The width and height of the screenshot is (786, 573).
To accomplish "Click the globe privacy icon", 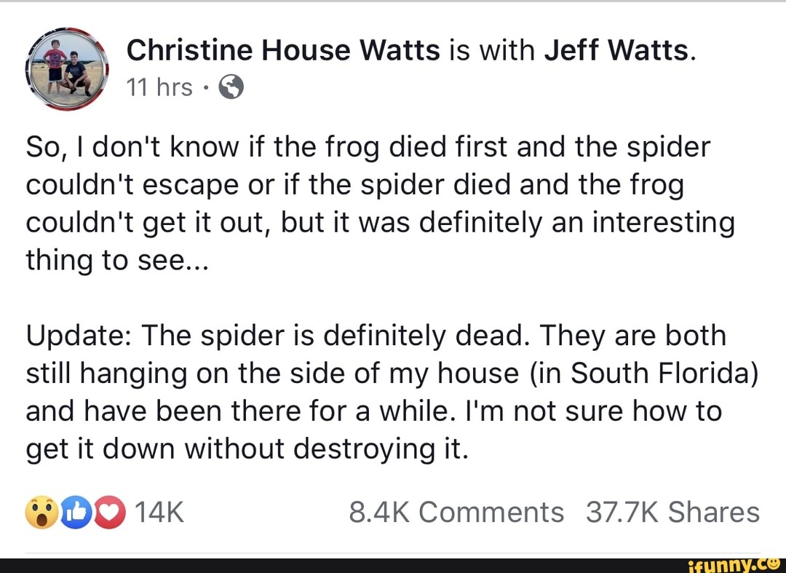I will (x=231, y=87).
